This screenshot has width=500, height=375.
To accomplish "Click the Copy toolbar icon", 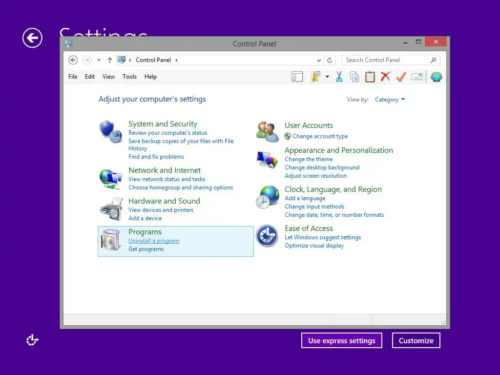I will 354,77.
